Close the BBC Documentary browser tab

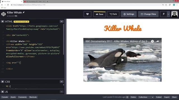[44, 2]
